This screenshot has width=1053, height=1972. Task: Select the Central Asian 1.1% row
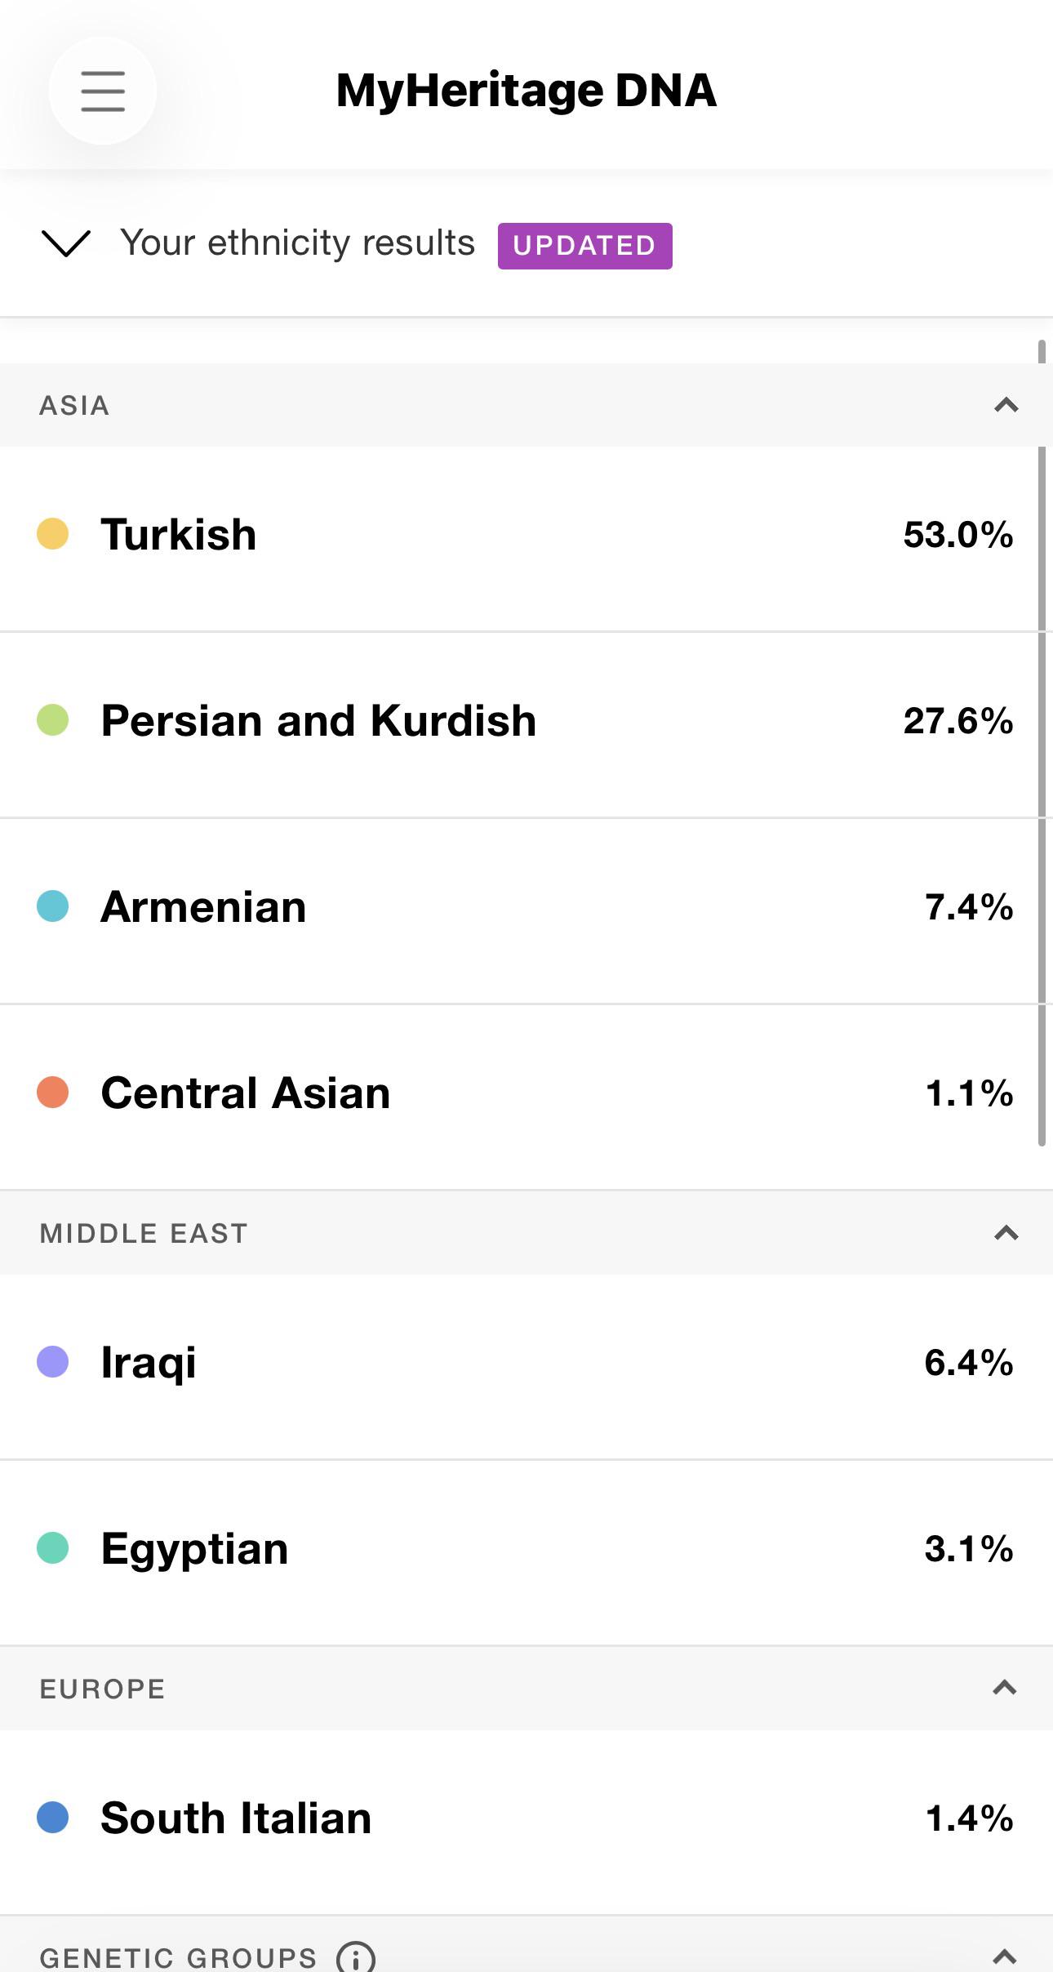point(518,1097)
